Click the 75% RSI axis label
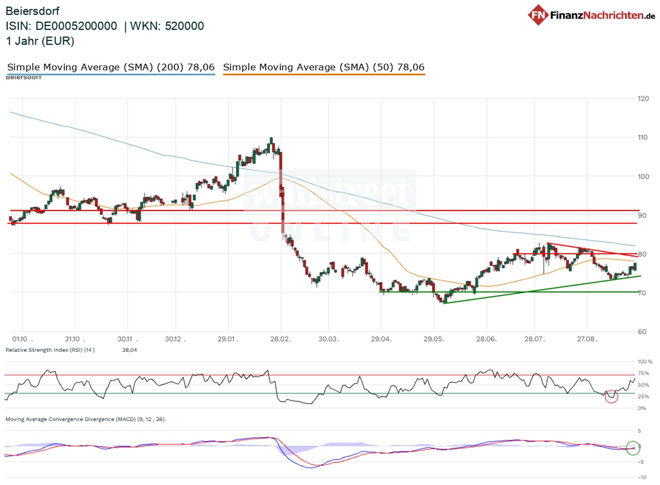The width and height of the screenshot is (660, 485). coord(643,374)
